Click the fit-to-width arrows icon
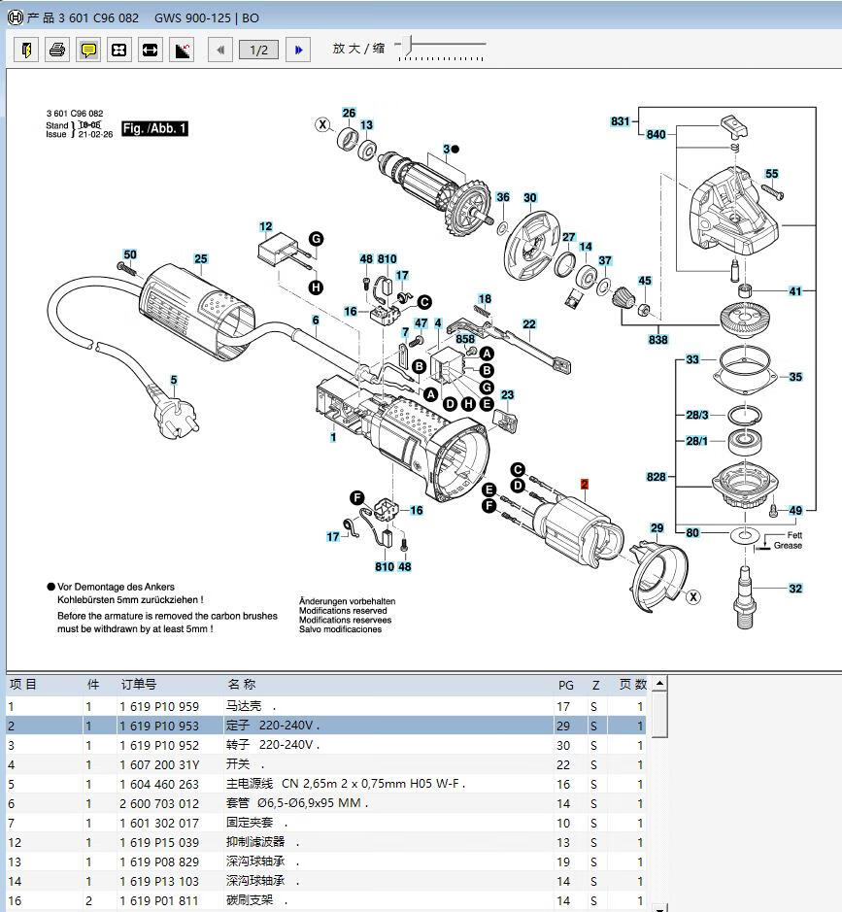The width and height of the screenshot is (842, 912). (150, 51)
